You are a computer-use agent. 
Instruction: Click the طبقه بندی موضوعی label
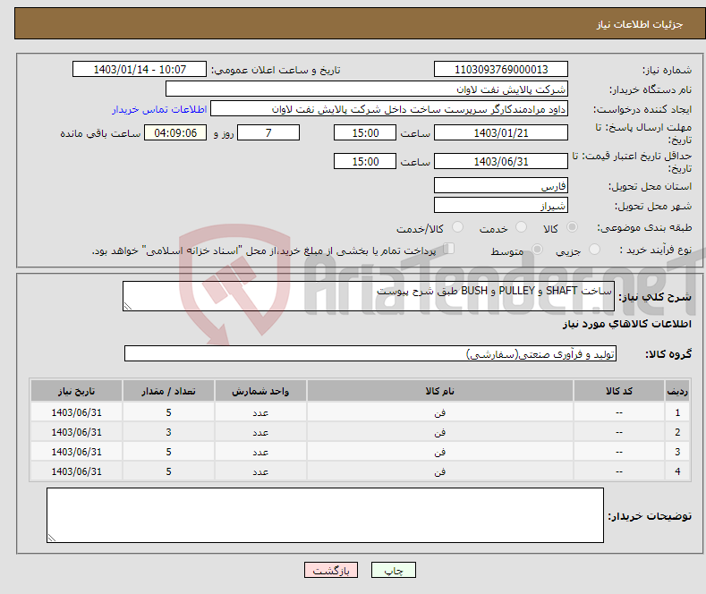pos(644,228)
